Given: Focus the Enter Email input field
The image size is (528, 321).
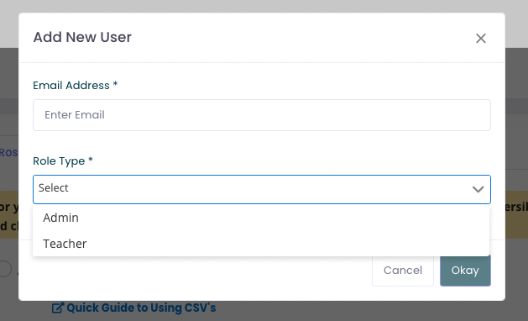Looking at the screenshot, I should coord(262,115).
